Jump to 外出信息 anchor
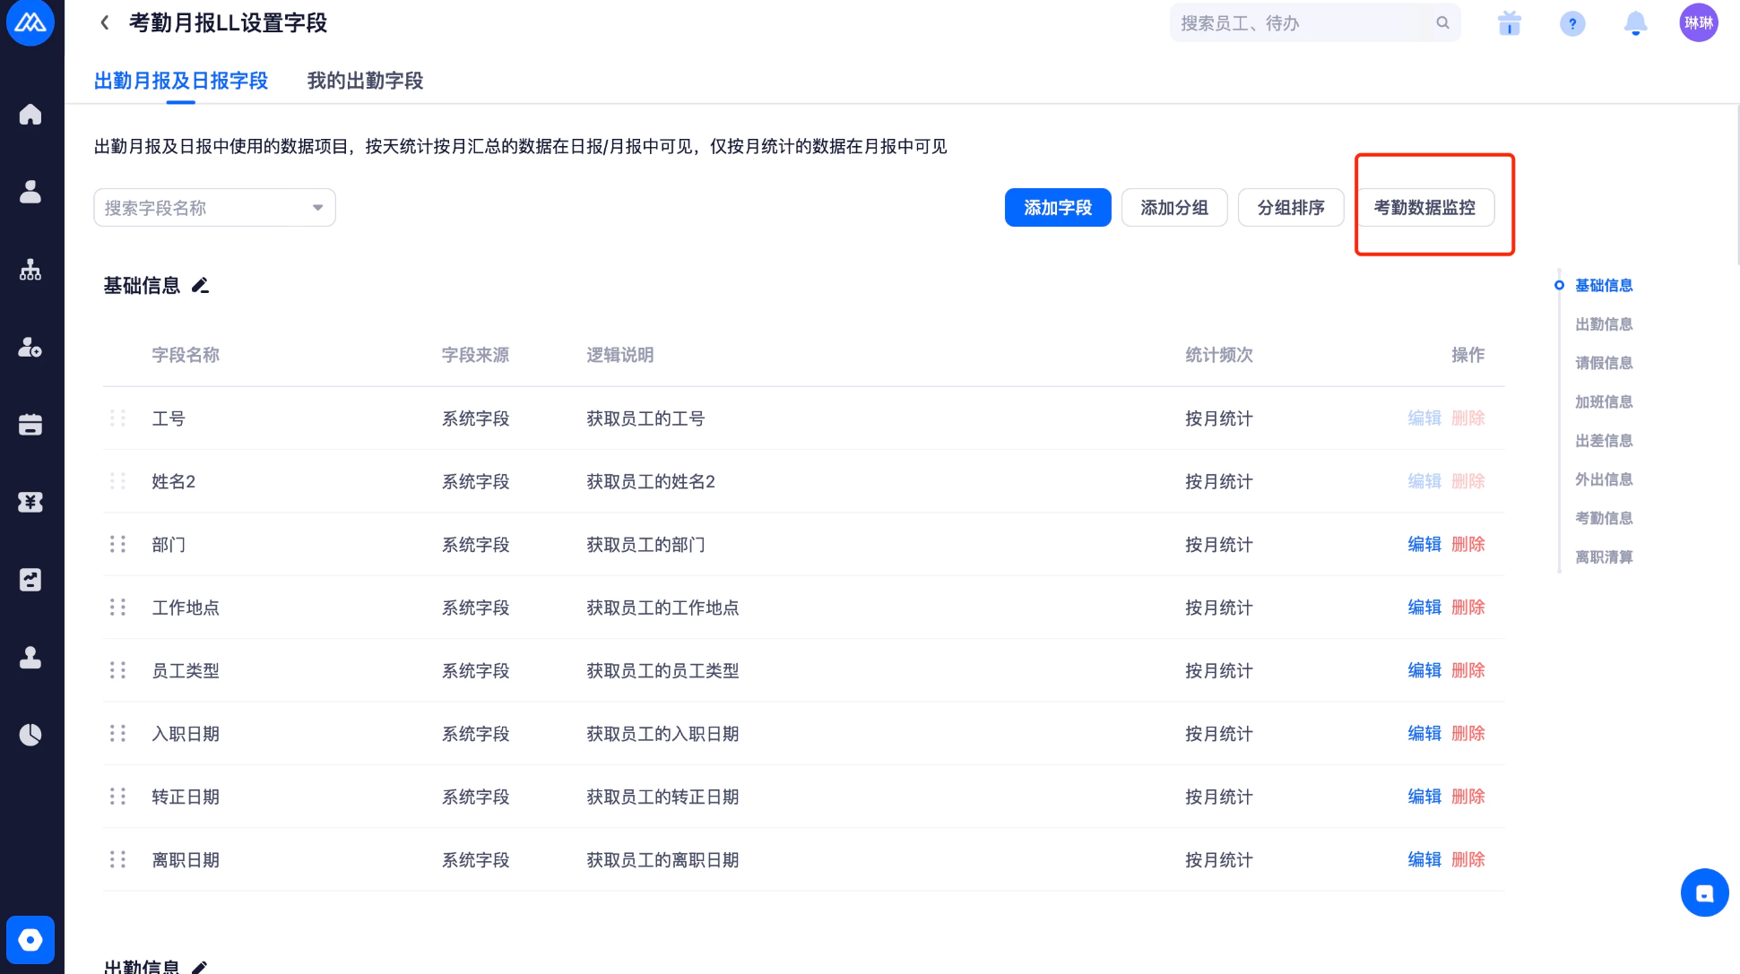 click(x=1604, y=478)
